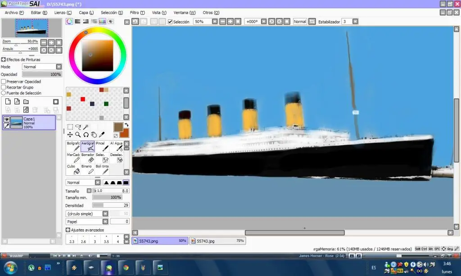
Task: Choose the Cubo bucket fill tool
Action: (73, 169)
